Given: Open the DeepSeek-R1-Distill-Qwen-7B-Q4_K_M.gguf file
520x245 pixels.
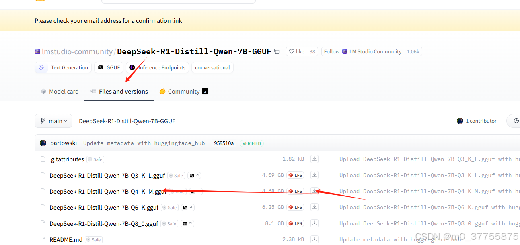Looking at the screenshot, I should coord(108,191).
